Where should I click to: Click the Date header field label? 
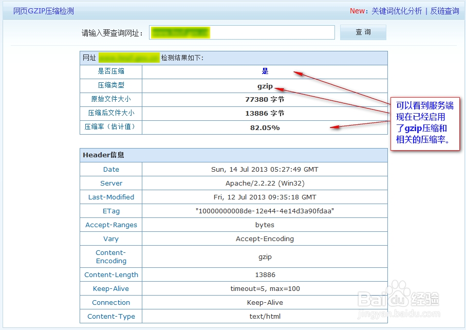pyautogui.click(x=111, y=169)
